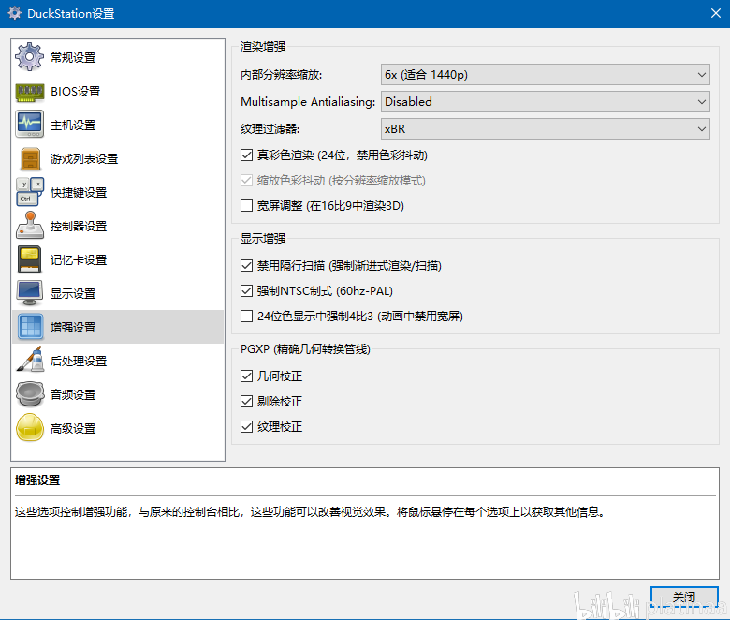Open 内部分辨率缩放 dropdown showing 6x
This screenshot has height=620, width=730.
click(546, 75)
